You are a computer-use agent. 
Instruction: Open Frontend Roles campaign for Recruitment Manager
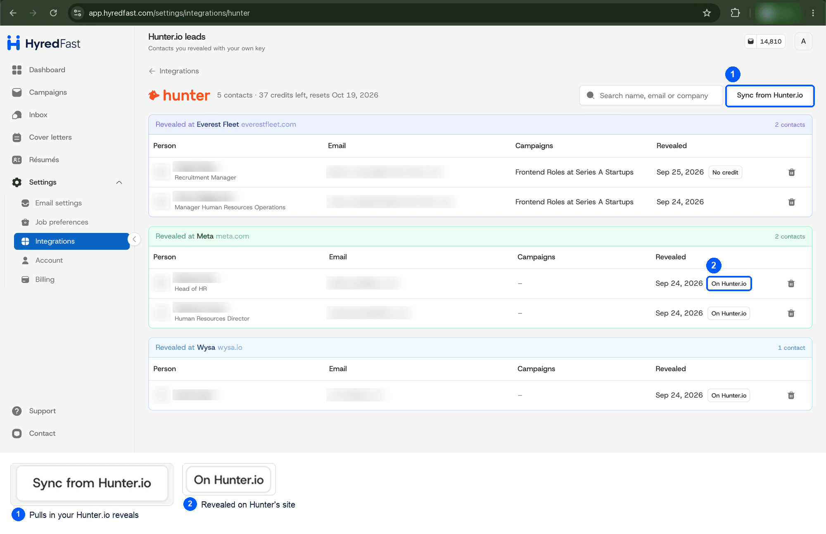pos(574,172)
